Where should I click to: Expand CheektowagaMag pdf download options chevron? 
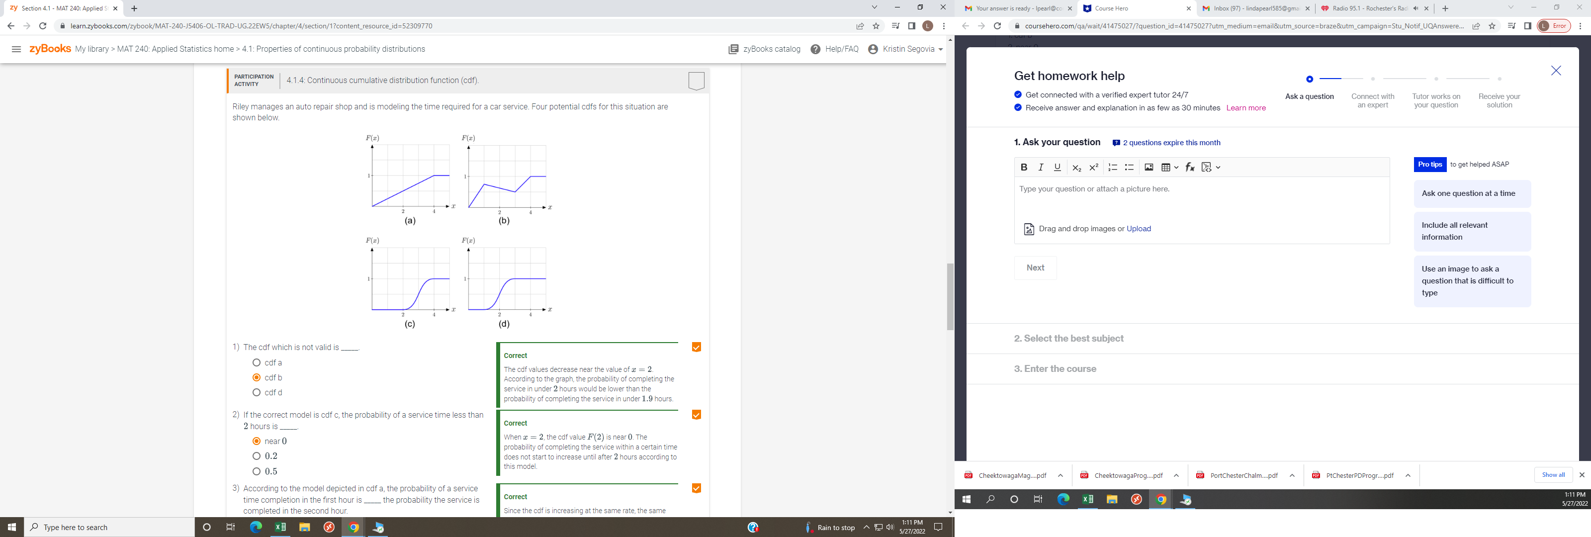pos(1061,476)
